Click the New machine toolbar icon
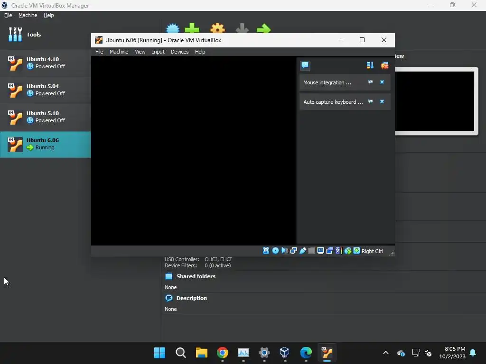 [173, 28]
